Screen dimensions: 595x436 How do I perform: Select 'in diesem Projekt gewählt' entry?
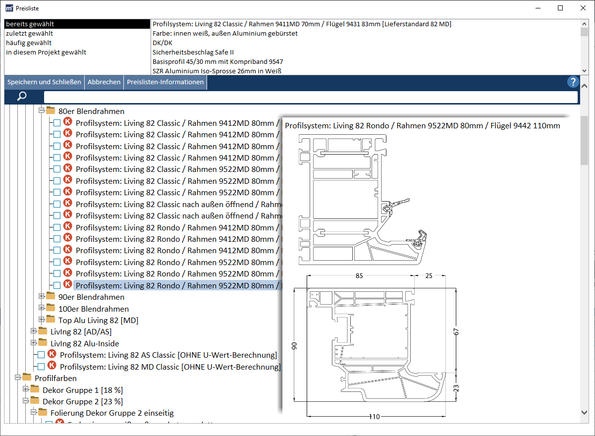pos(46,52)
